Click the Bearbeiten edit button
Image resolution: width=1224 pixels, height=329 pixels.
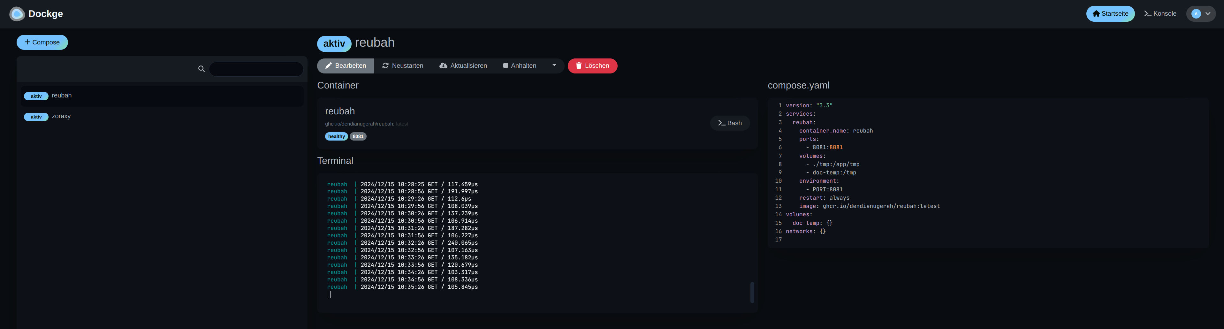tap(346, 65)
